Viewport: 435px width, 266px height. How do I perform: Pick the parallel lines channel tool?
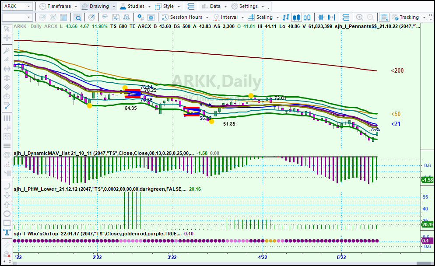tap(7, 87)
